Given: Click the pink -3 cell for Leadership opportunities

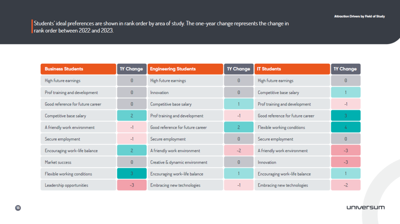Looking at the screenshot, I should 131,185.
